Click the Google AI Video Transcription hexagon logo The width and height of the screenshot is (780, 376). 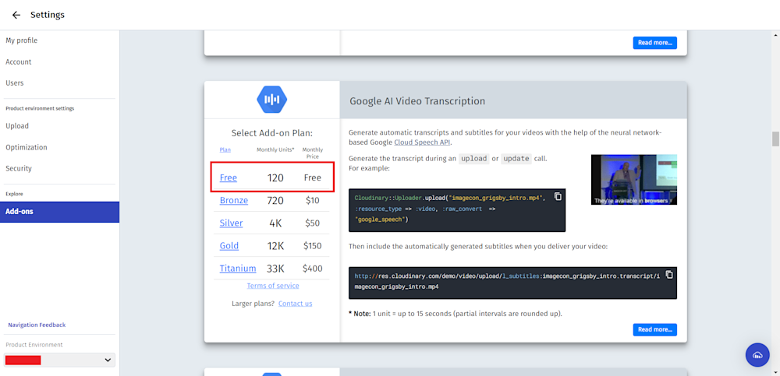click(x=271, y=100)
